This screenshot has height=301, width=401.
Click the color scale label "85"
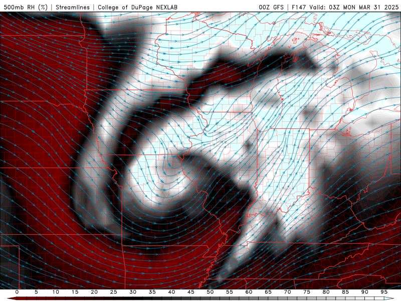coord(345,292)
